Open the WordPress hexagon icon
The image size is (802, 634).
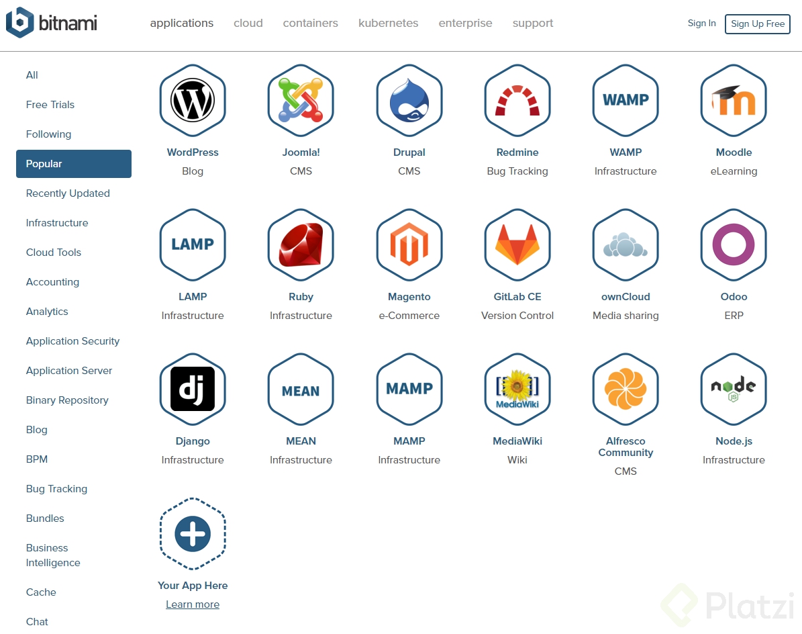click(x=193, y=100)
